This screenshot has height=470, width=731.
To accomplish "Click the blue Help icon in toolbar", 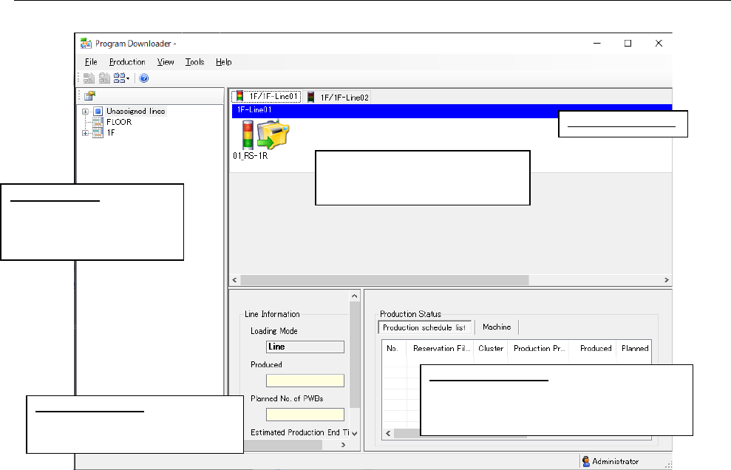I will pos(144,78).
